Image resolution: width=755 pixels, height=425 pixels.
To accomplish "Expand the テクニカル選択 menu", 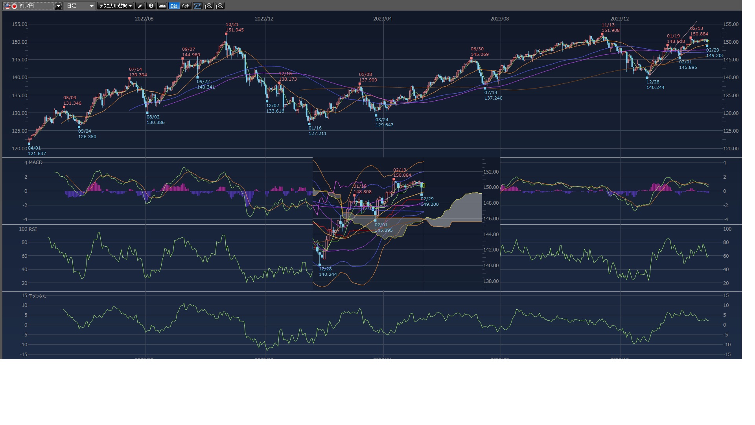I will 115,6.
